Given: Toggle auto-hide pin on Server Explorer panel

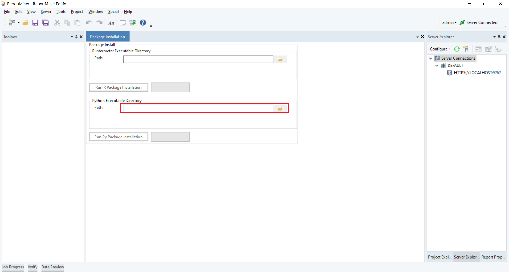Looking at the screenshot, I should tap(499, 37).
